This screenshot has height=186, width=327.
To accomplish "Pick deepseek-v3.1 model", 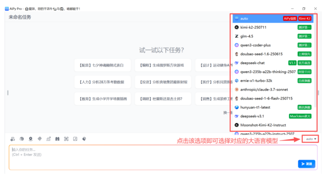I will tap(273, 116).
